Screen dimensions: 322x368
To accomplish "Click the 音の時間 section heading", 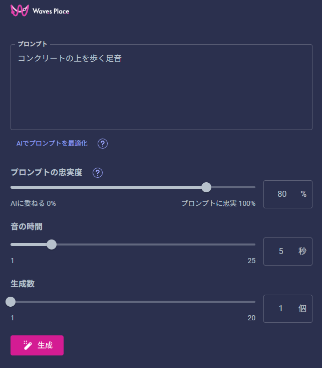I will [x=27, y=226].
